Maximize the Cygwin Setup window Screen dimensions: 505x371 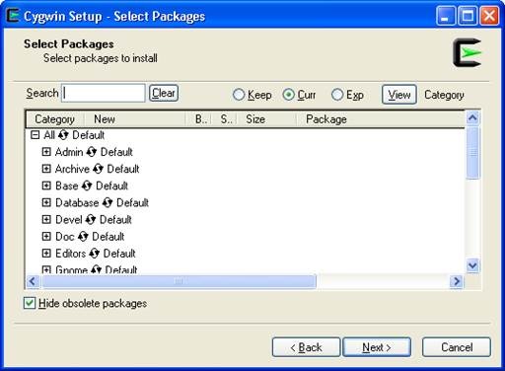468,16
